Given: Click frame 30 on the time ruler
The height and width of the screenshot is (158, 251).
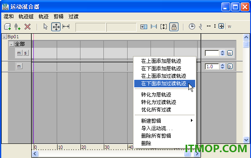Looking at the screenshot, I should point(107,147).
